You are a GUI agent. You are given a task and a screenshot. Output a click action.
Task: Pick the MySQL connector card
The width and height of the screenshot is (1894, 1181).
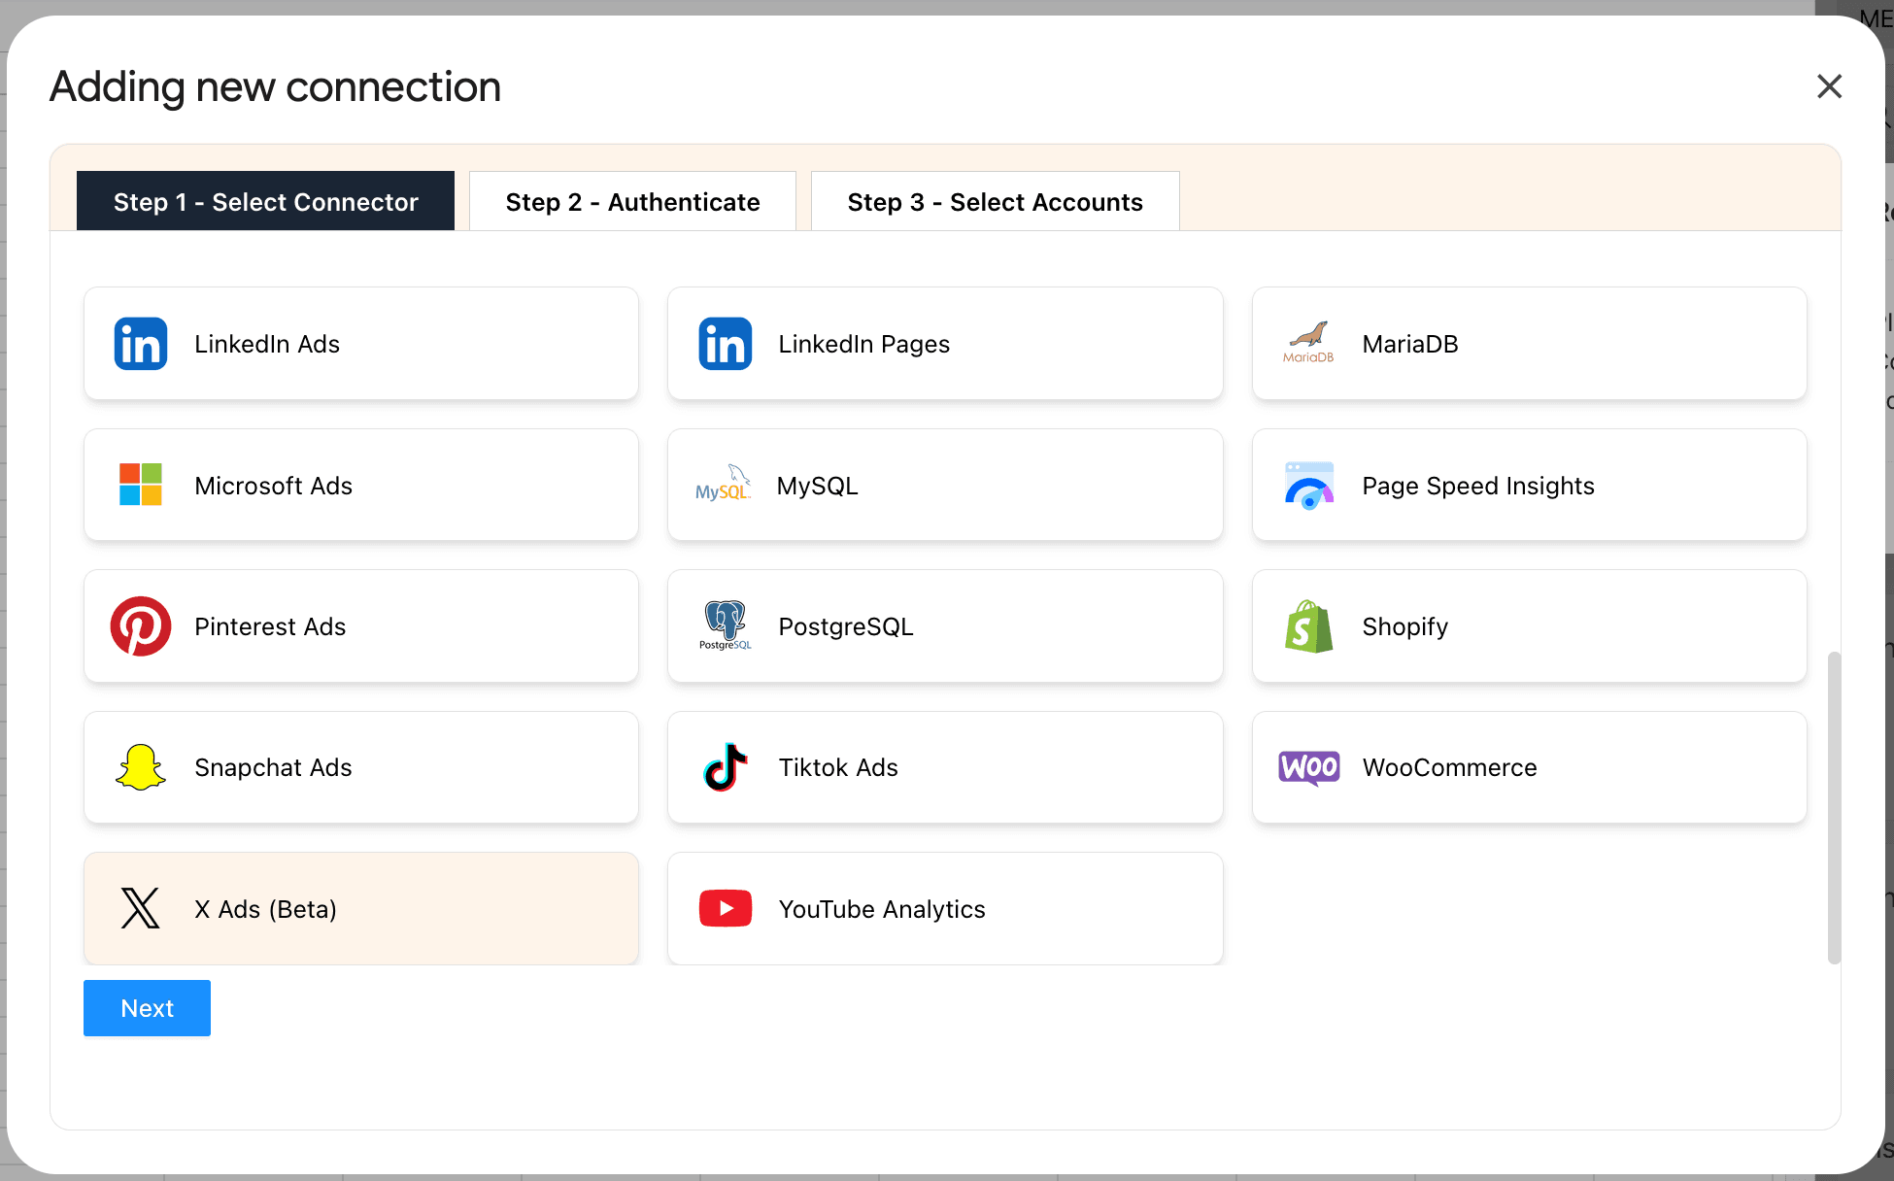tap(944, 485)
